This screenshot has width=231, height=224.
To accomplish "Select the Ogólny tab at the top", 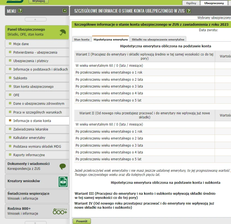I will pyautogui.click(x=191, y=3).
